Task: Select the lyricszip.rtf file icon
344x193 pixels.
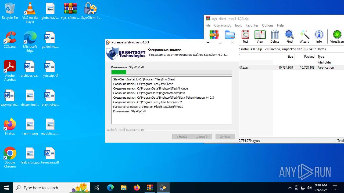Action: pyautogui.click(x=50, y=69)
